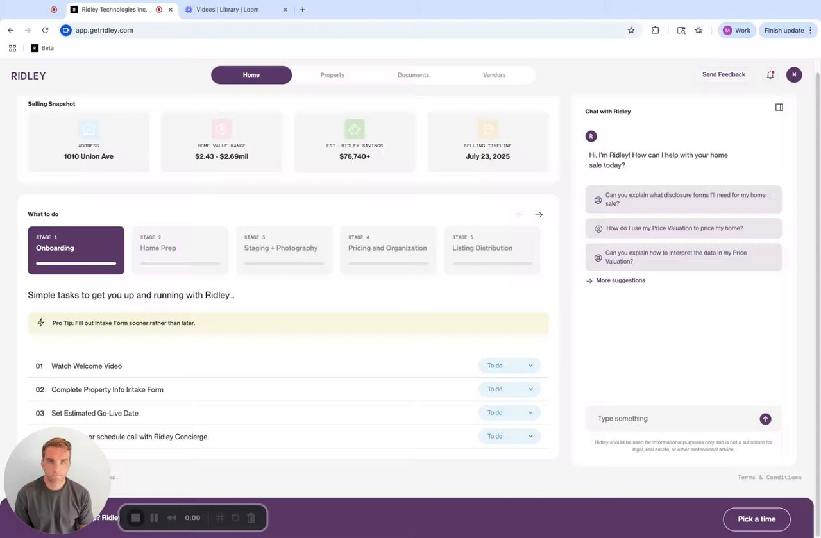Delete the Loom recording with trash icon
Screen dimensions: 821x538
click(251, 517)
